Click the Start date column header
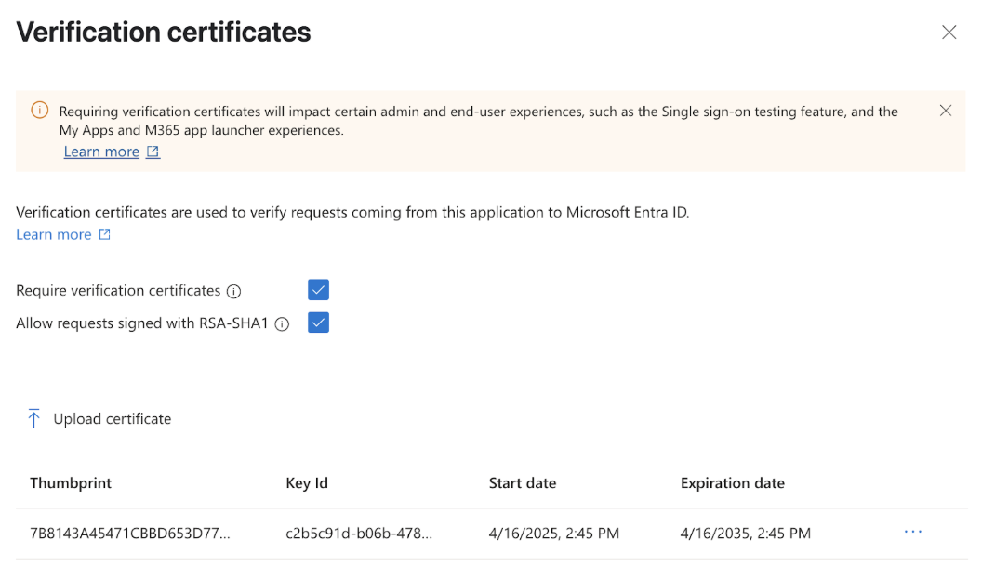This screenshot has width=995, height=567. coord(523,483)
